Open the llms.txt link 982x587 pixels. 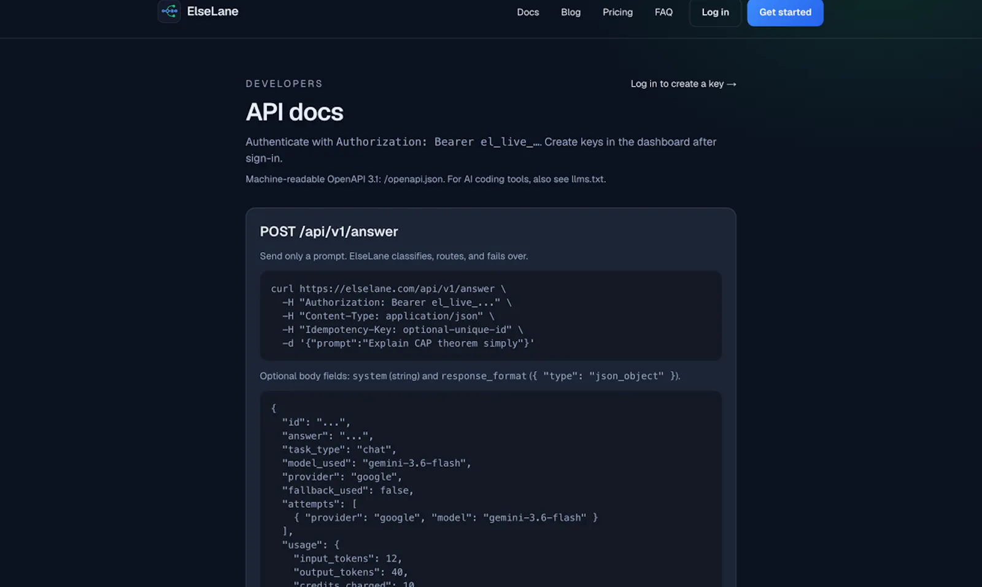point(587,179)
